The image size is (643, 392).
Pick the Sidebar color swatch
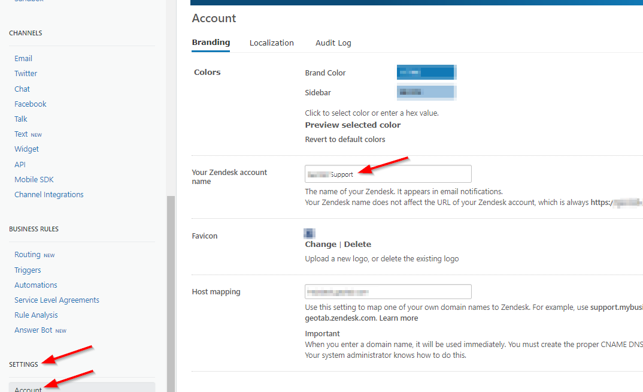point(426,92)
